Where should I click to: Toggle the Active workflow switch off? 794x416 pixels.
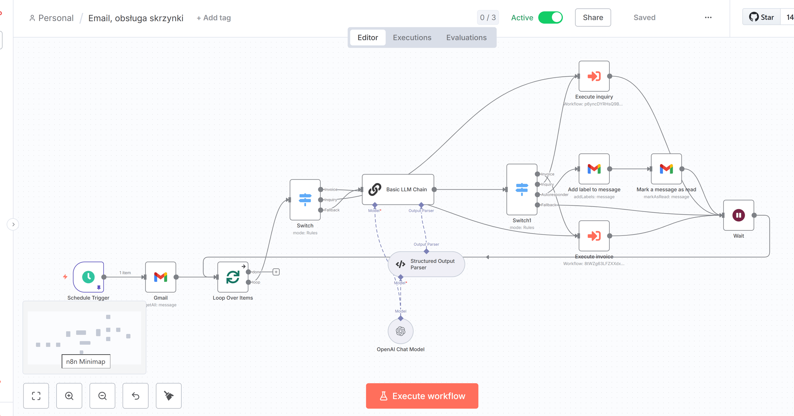[551, 18]
